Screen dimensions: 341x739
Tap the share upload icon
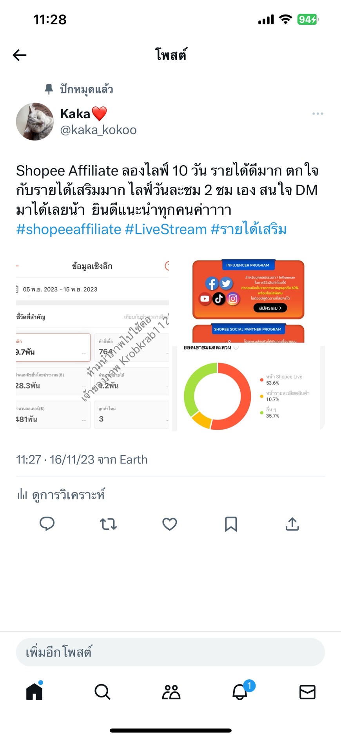pyautogui.click(x=292, y=524)
